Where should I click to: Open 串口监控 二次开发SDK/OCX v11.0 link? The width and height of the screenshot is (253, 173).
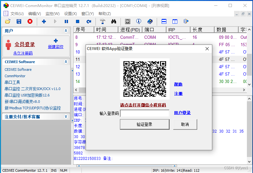pos(32,89)
